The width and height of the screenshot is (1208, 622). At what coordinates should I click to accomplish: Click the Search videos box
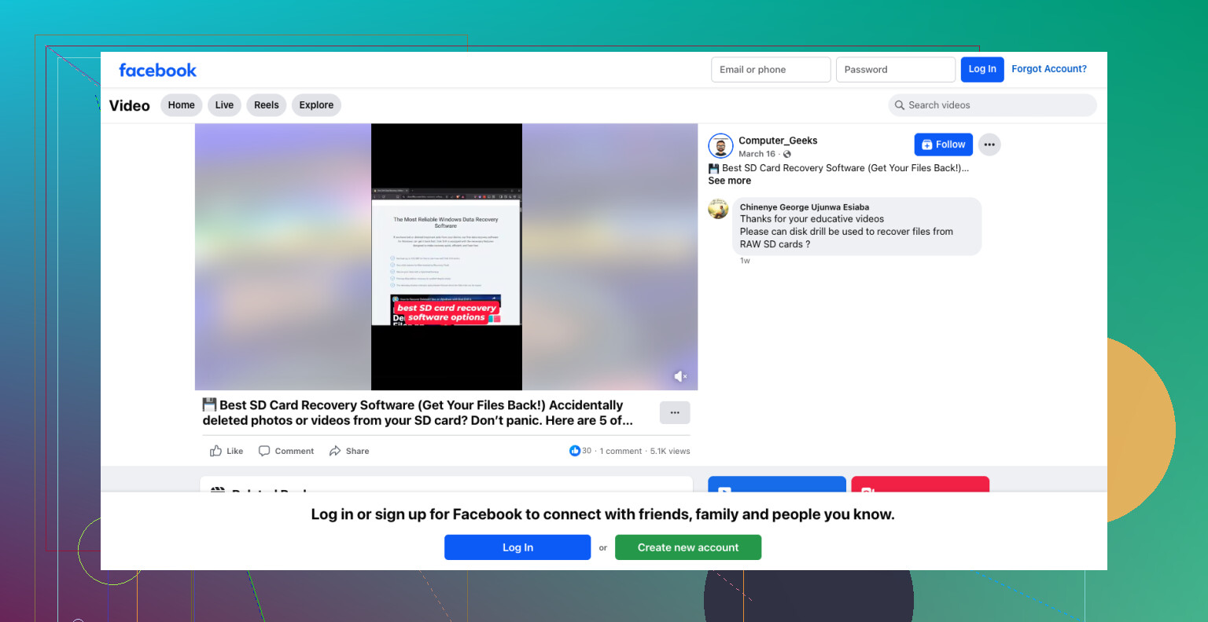pos(993,105)
